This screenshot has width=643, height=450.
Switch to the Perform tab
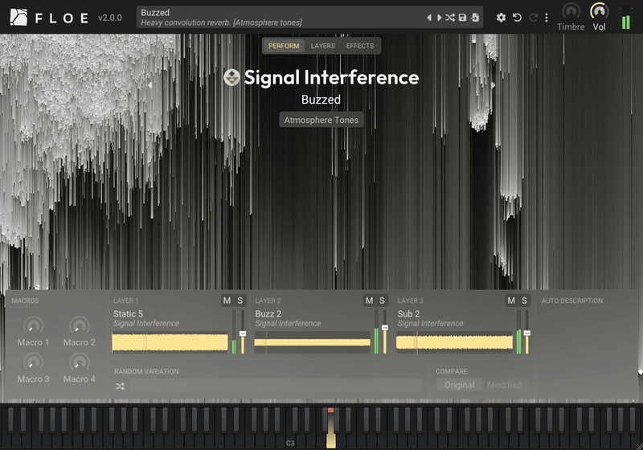284,46
